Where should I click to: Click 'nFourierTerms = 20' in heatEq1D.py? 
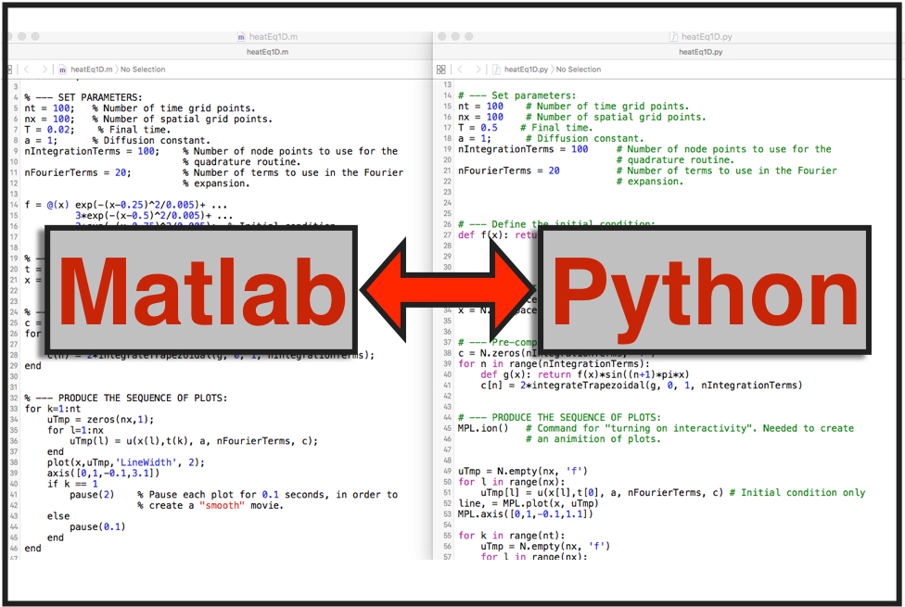[508, 171]
